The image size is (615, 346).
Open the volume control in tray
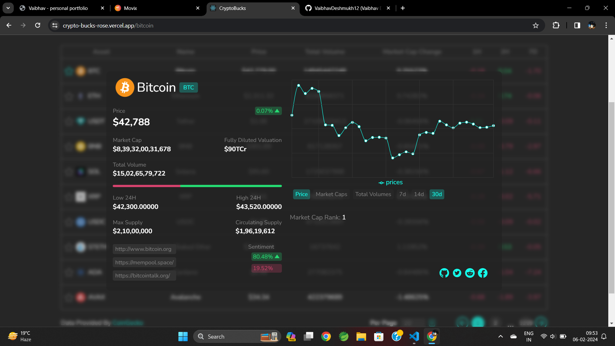coord(553,336)
